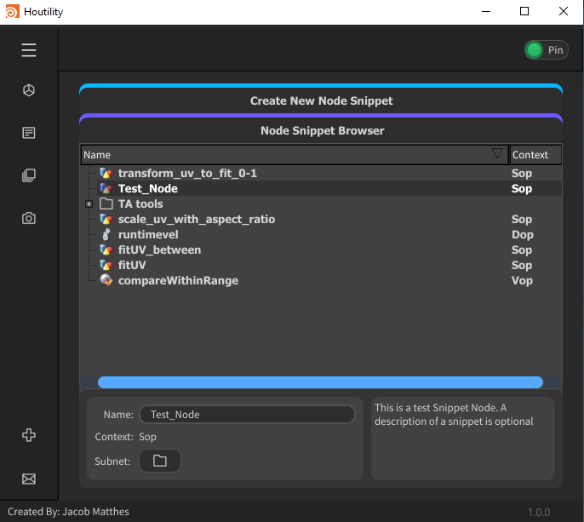Click the snippet description text box

coord(463,439)
